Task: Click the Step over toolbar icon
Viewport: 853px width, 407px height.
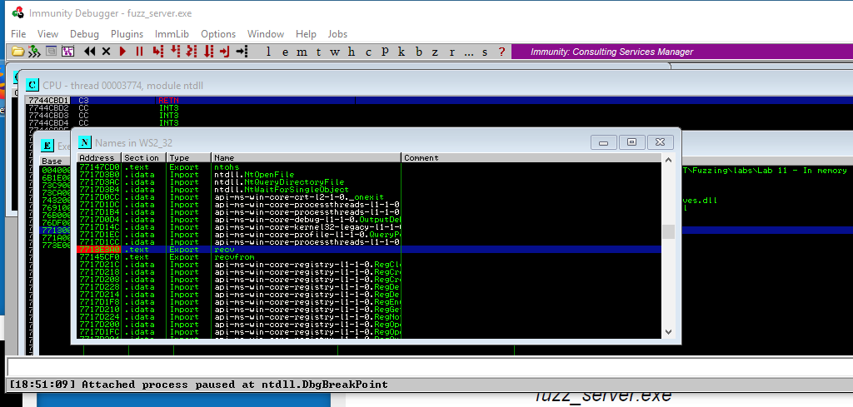Action: 175,52
